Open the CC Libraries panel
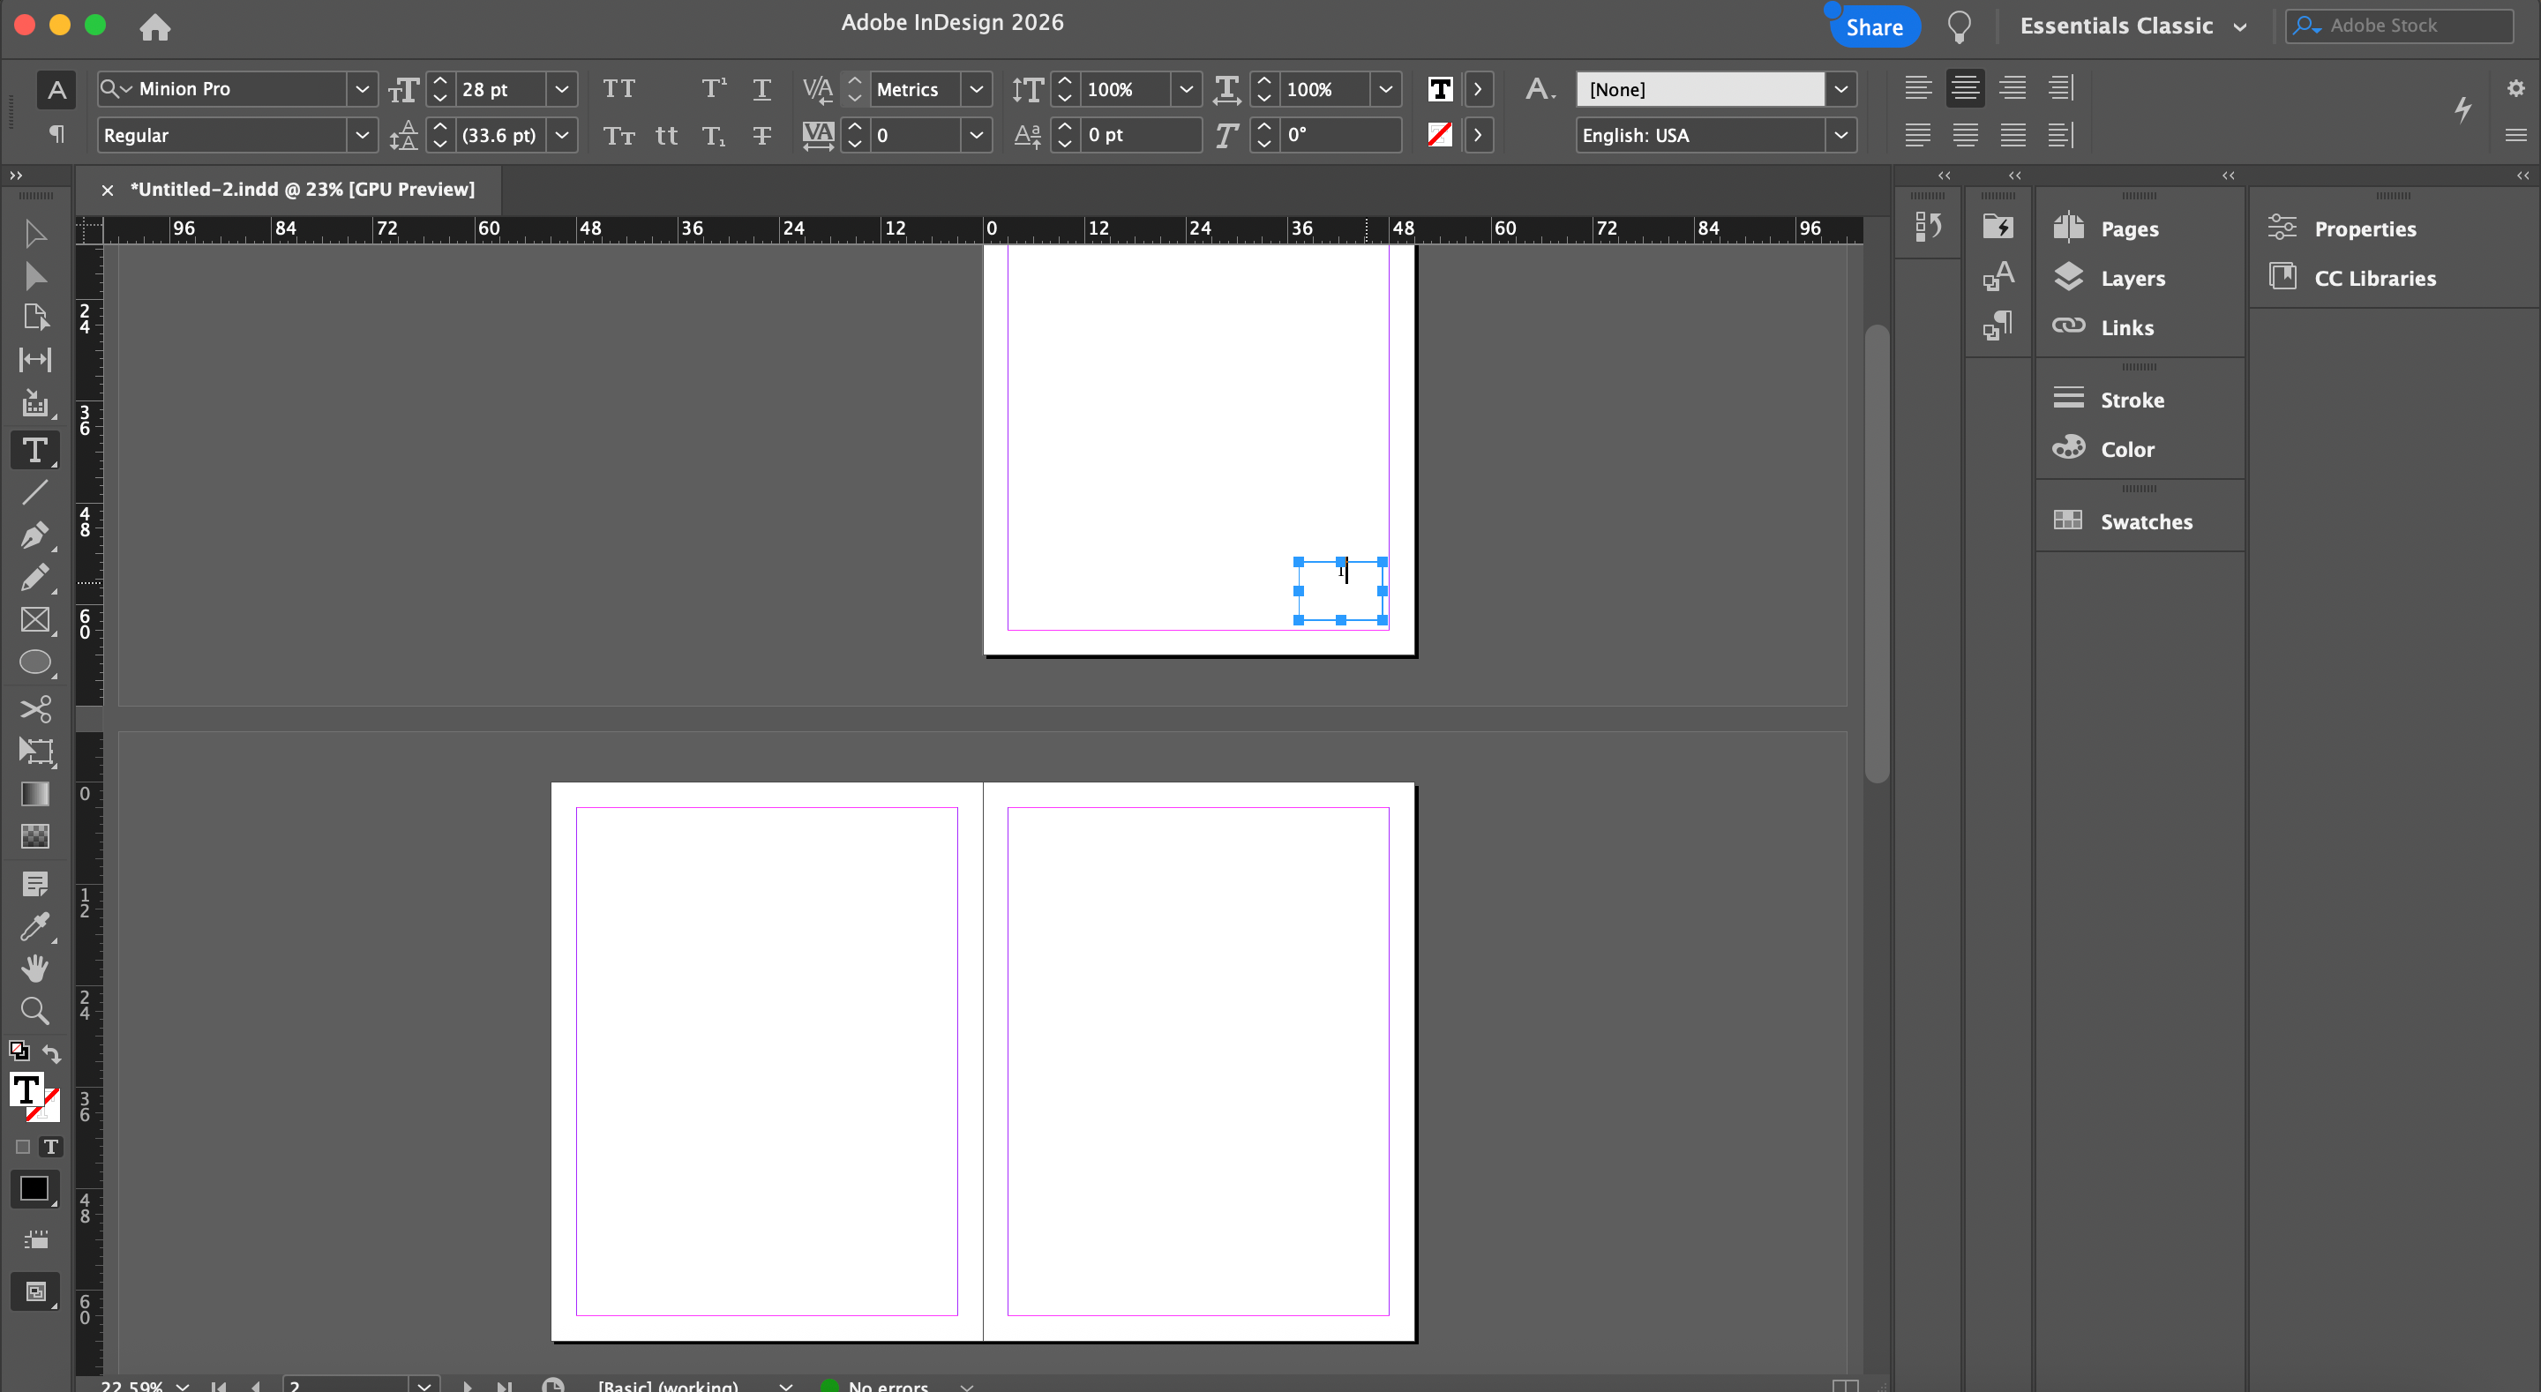 [x=2374, y=278]
